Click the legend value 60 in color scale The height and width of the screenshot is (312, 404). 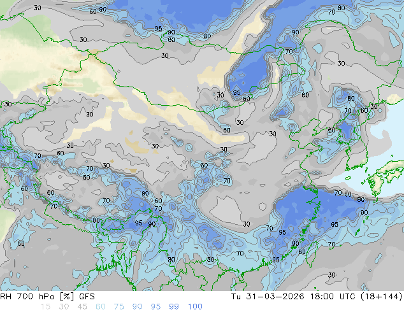tap(101, 307)
